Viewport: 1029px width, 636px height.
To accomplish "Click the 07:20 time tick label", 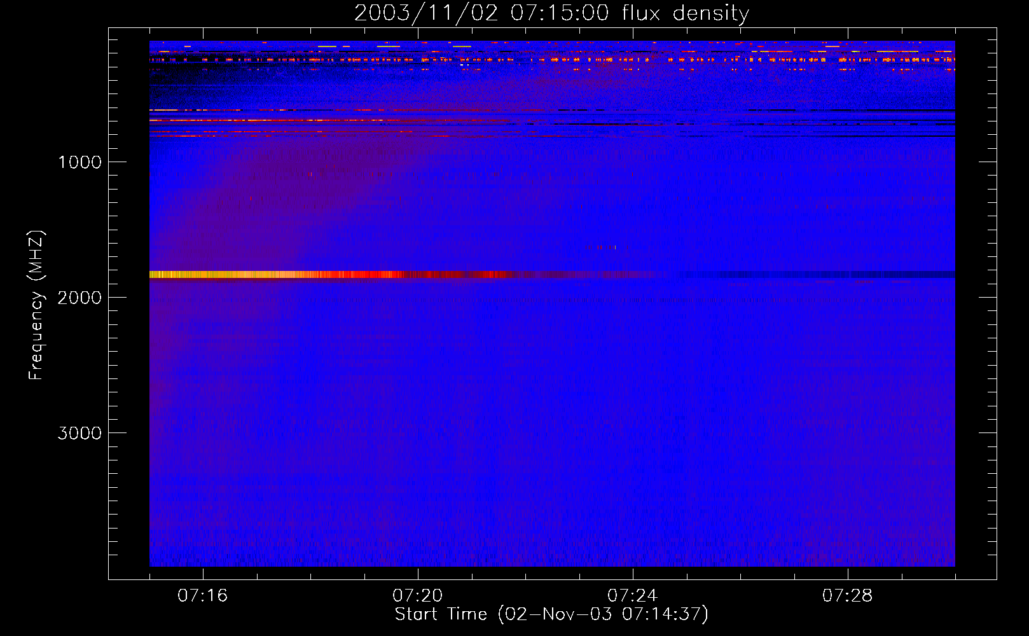I will [417, 596].
